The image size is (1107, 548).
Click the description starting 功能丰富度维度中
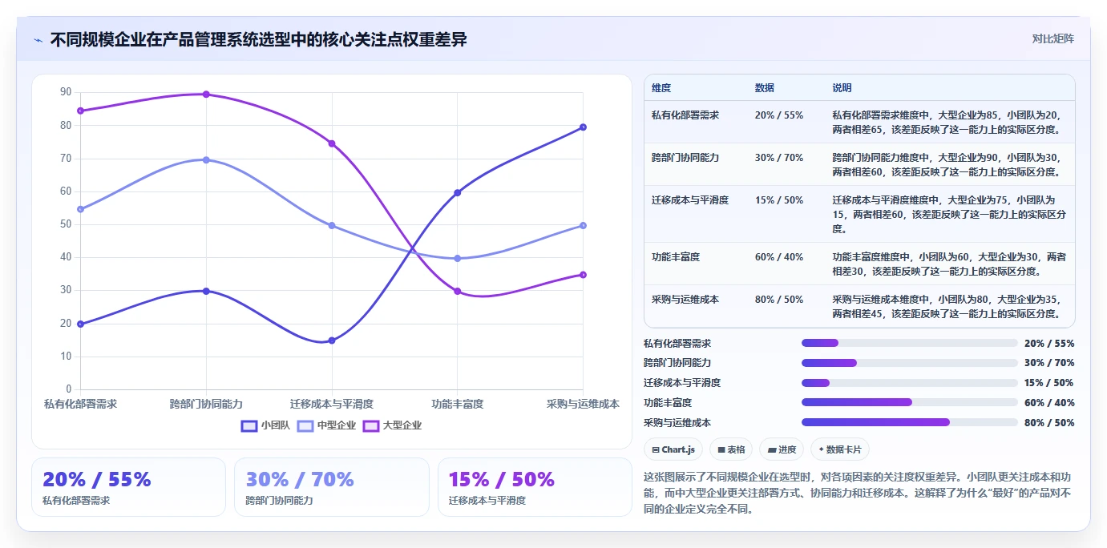pos(949,264)
